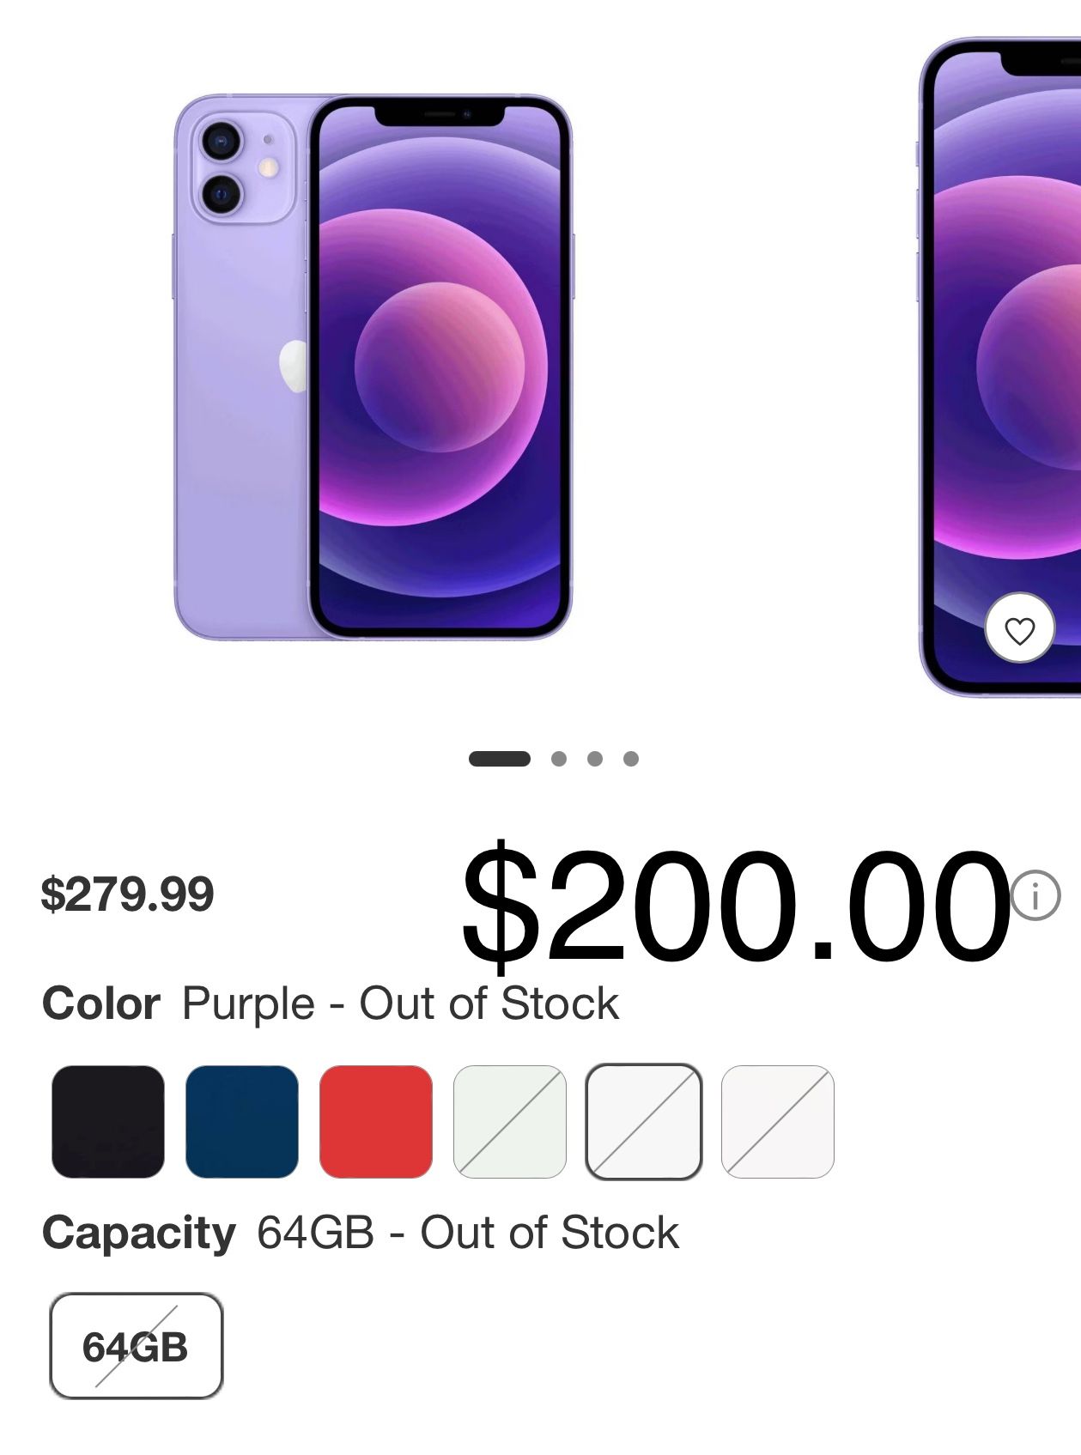Screen dimensions: 1081x1455
Task: Select the out-of-stock light green swatch
Action: coord(510,1121)
